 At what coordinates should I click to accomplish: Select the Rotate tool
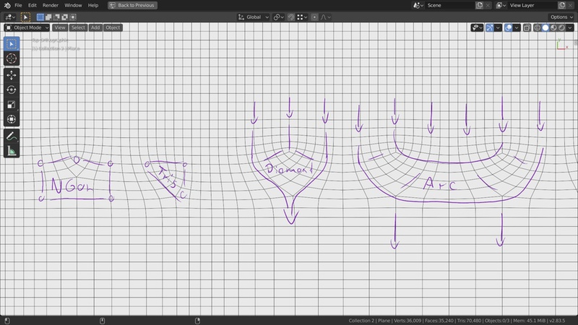[x=11, y=89]
